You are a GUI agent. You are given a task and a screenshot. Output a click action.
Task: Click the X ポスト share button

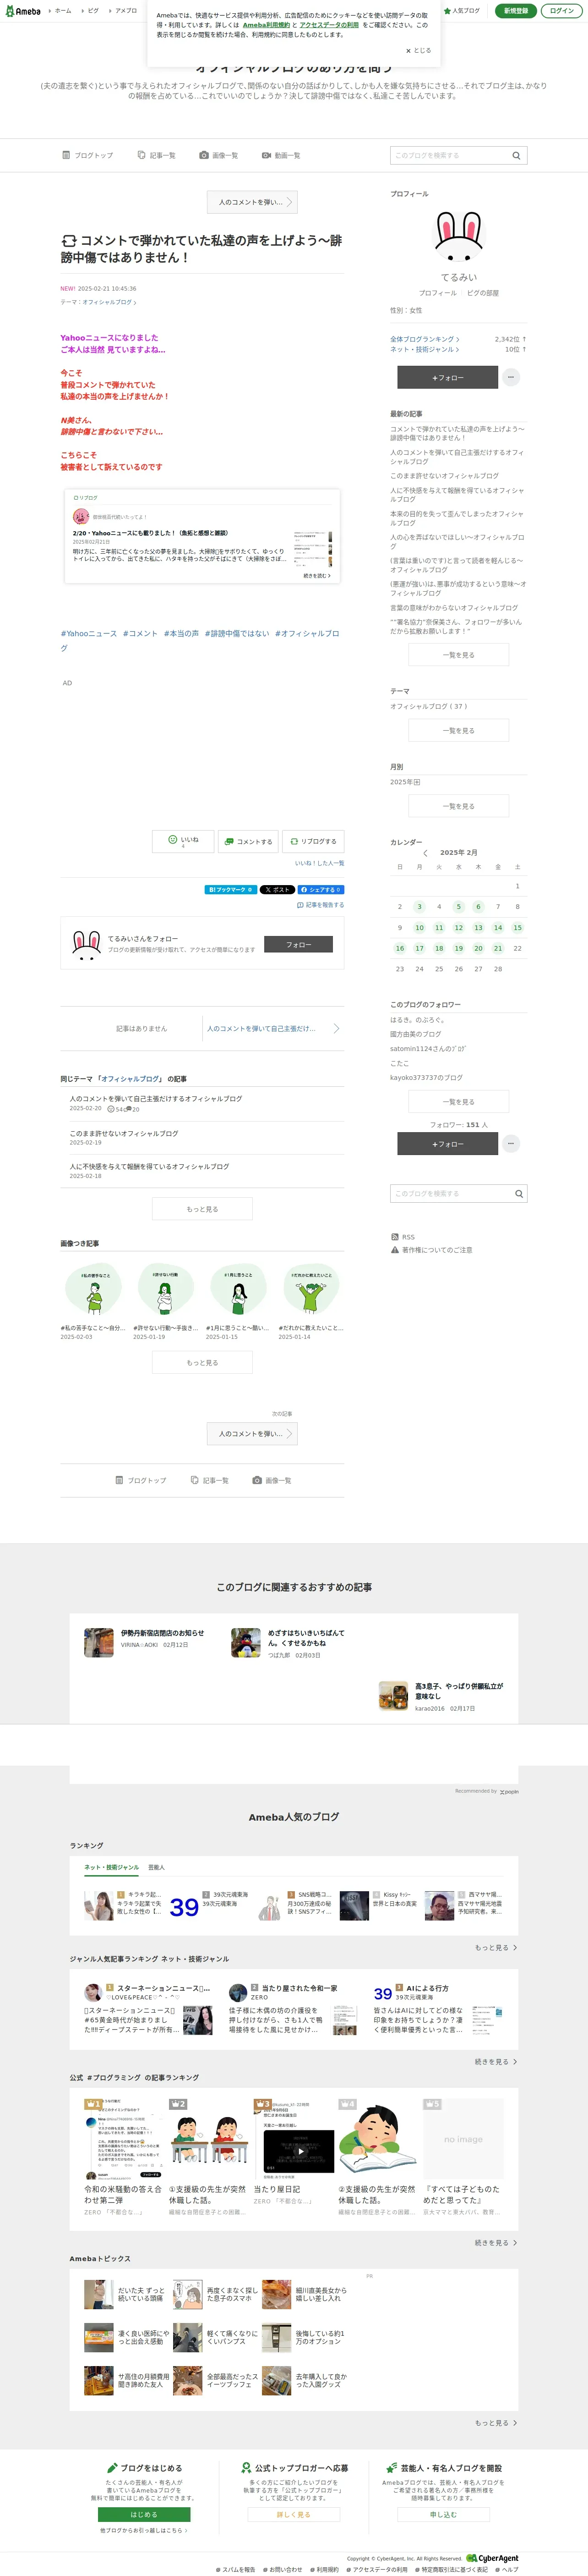(x=278, y=889)
